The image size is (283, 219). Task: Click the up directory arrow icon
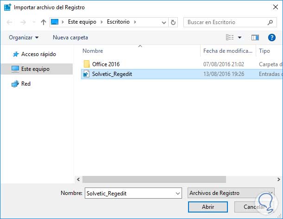[44, 22]
